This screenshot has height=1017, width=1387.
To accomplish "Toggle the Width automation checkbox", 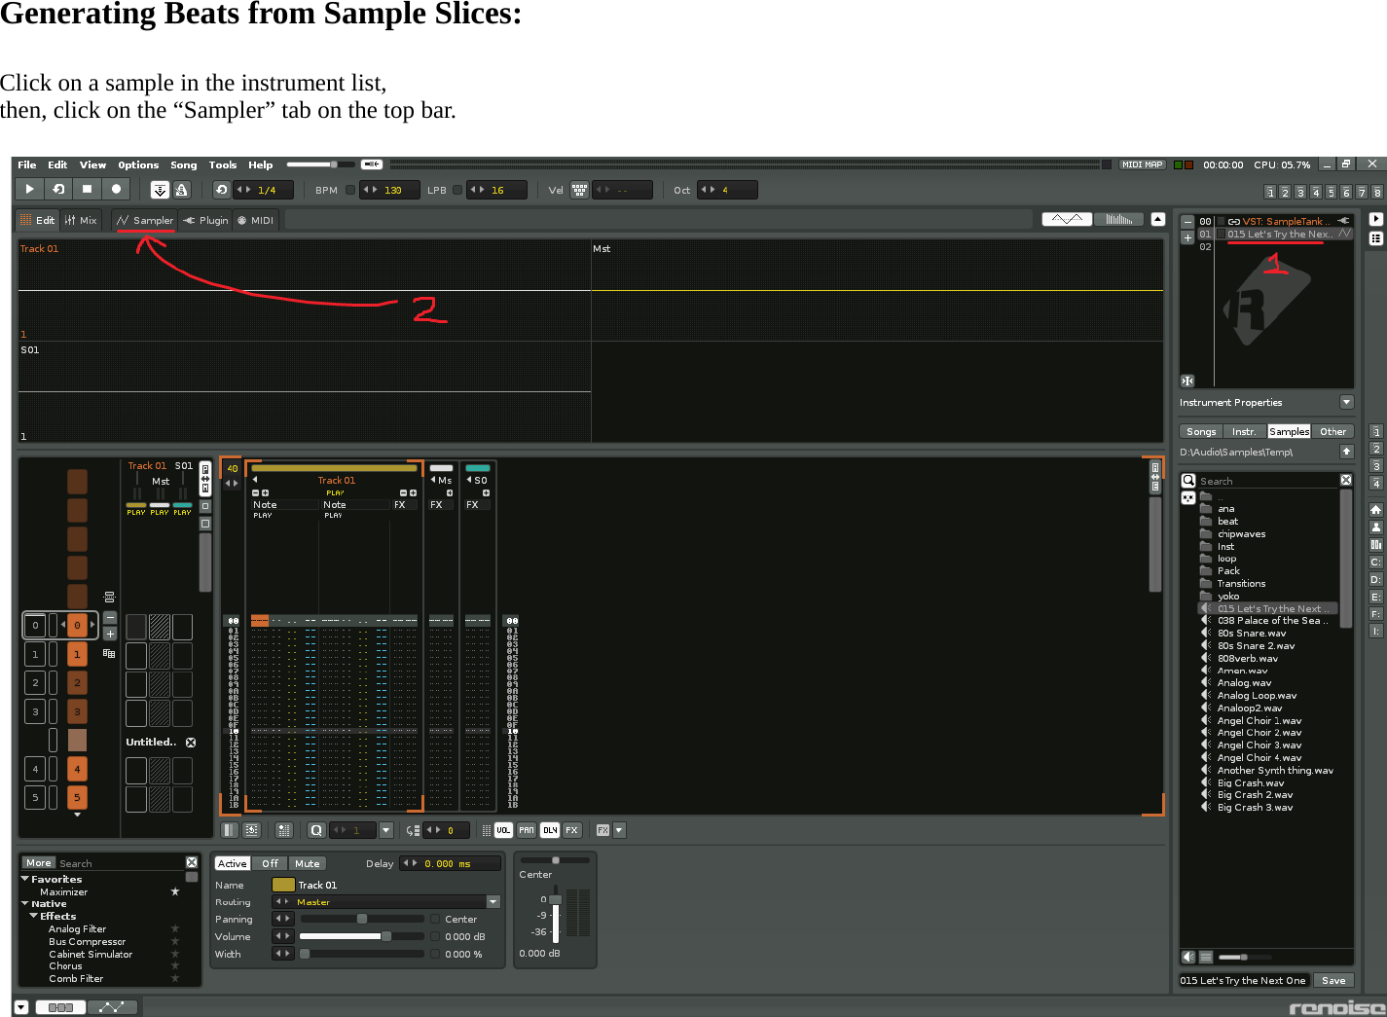I will (x=435, y=954).
